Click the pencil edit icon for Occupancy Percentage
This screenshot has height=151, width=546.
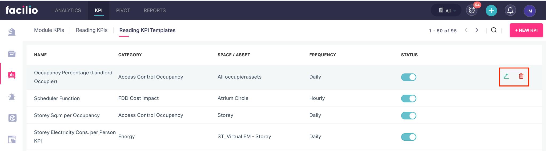point(506,76)
